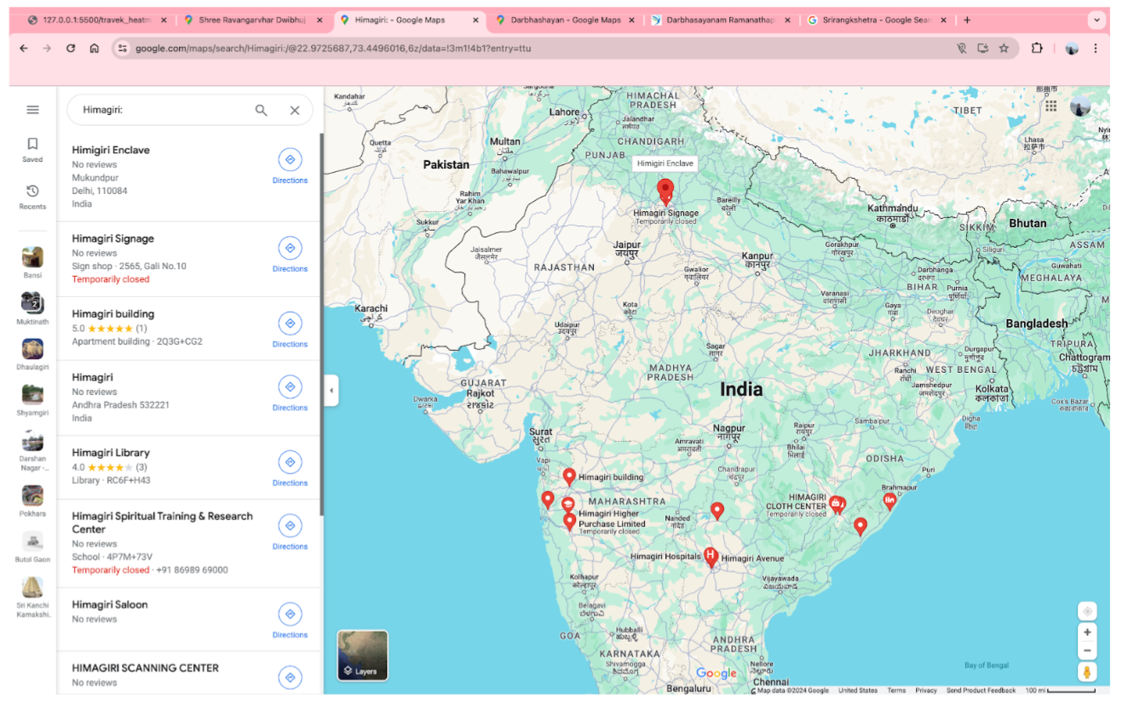Open recent place Pokhara

click(x=32, y=501)
